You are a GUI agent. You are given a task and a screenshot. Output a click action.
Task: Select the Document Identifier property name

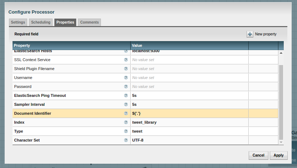tap(33, 113)
